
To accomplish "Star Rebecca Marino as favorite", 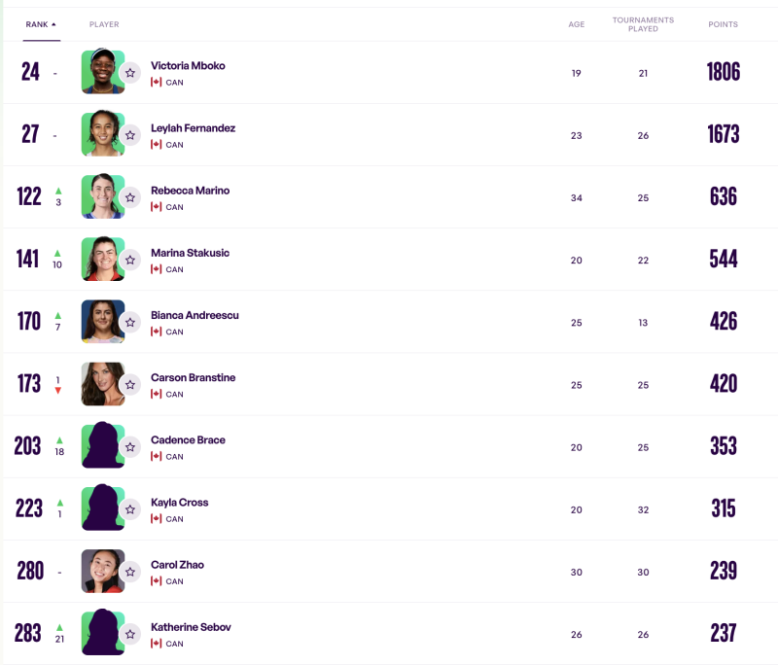I will (x=130, y=197).
